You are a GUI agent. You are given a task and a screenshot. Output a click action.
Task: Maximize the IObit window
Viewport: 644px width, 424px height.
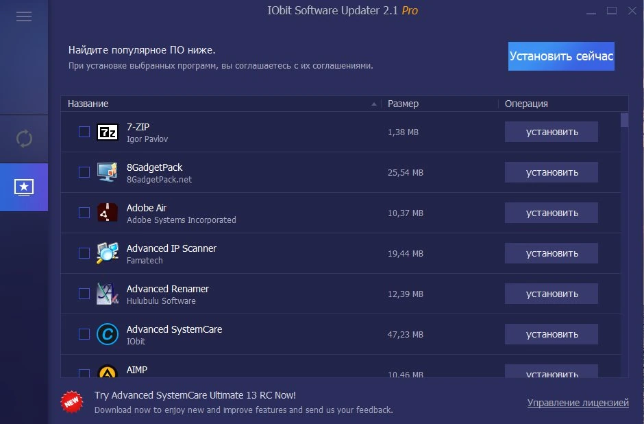pyautogui.click(x=612, y=11)
